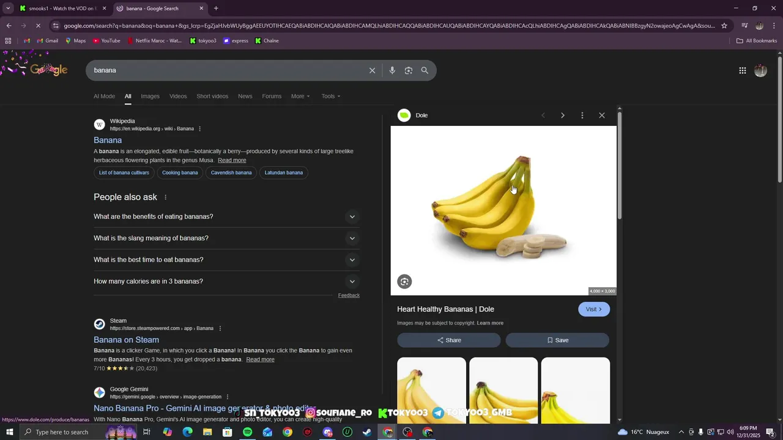The width and height of the screenshot is (783, 440).
Task: Open the Tools dropdown
Action: click(331, 97)
